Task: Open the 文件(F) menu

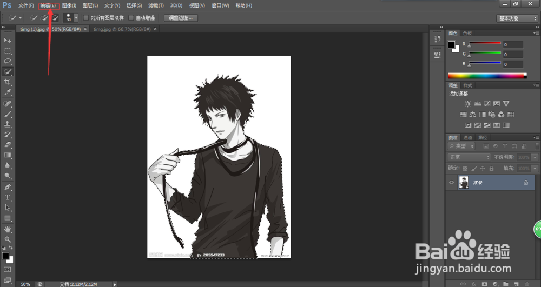Action: coord(26,5)
